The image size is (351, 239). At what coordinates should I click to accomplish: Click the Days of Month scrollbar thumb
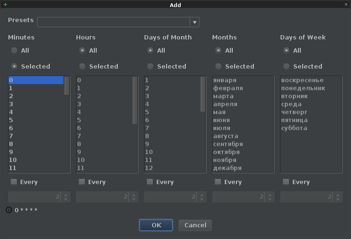pos(203,94)
